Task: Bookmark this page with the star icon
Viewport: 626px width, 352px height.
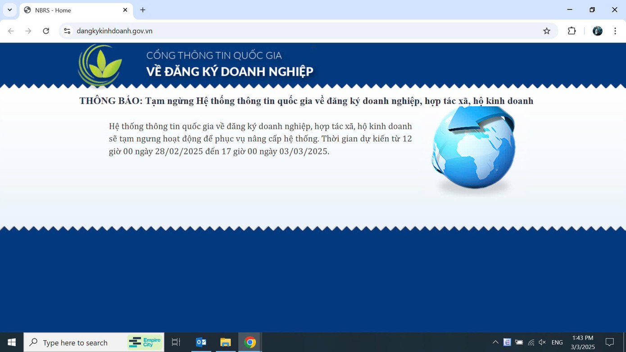Action: (547, 31)
